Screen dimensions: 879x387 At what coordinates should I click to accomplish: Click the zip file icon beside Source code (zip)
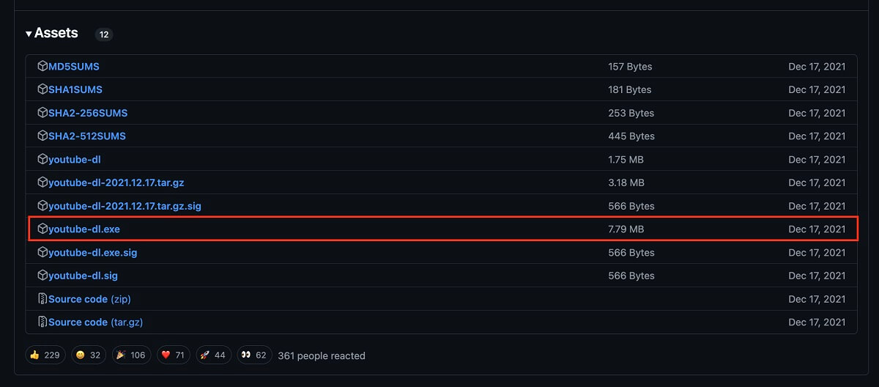[x=42, y=299]
